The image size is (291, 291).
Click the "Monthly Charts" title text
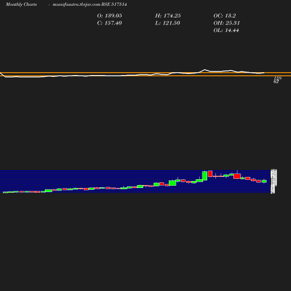tap(22, 5)
